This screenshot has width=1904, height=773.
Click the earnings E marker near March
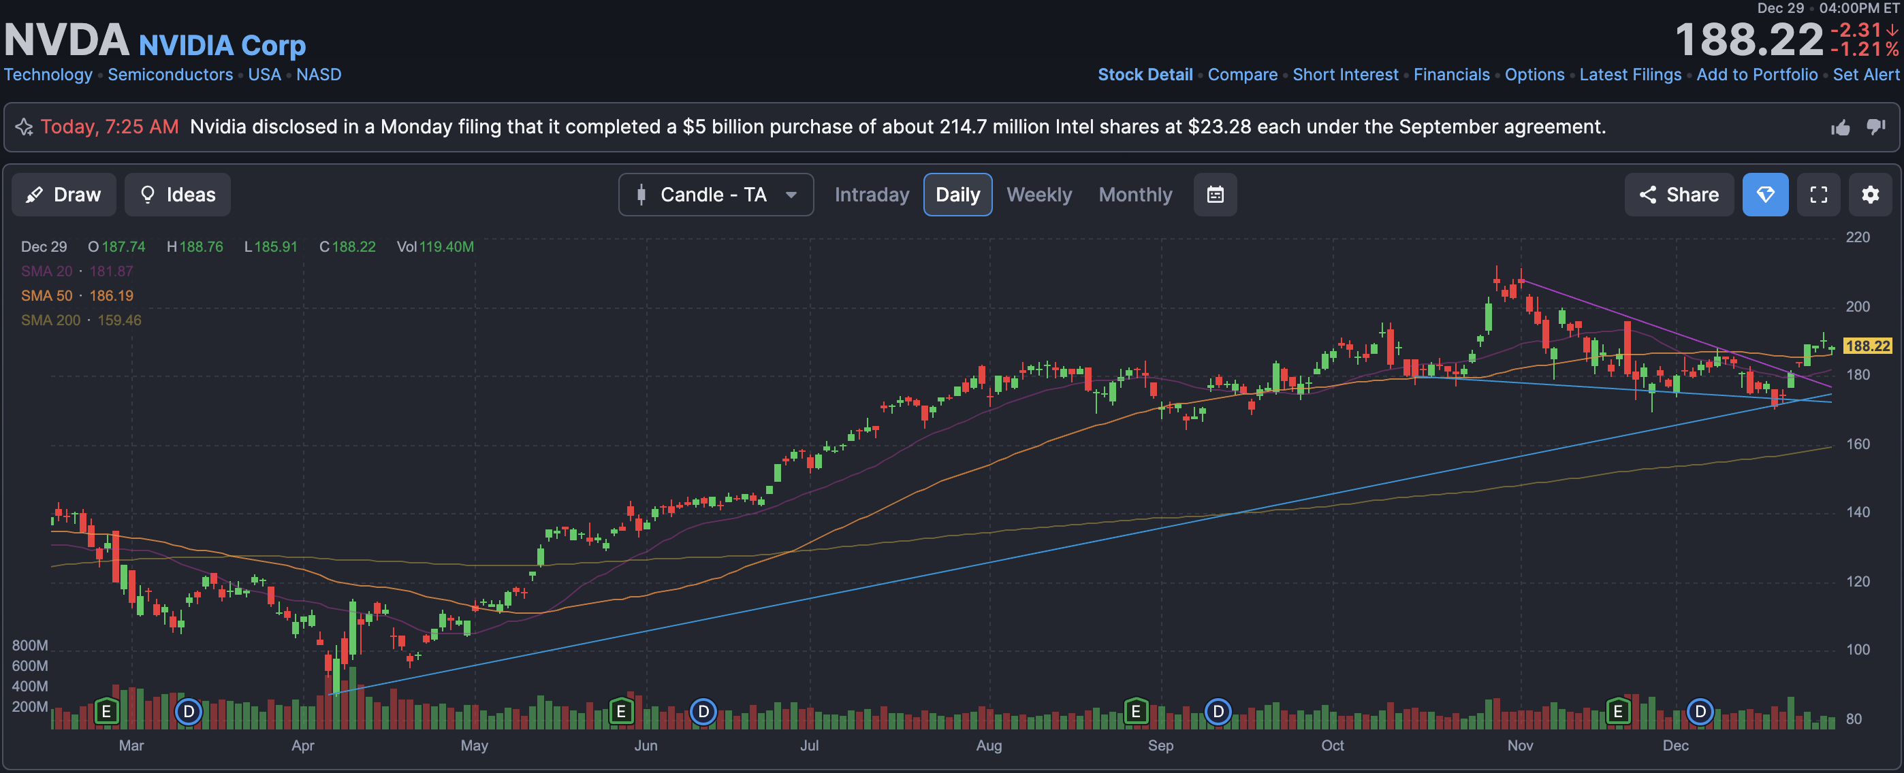pos(106,712)
